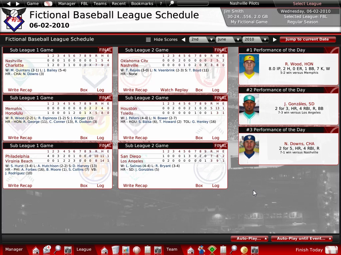Open Team section photo icon
The height and width of the screenshot is (255, 341).
(255, 250)
